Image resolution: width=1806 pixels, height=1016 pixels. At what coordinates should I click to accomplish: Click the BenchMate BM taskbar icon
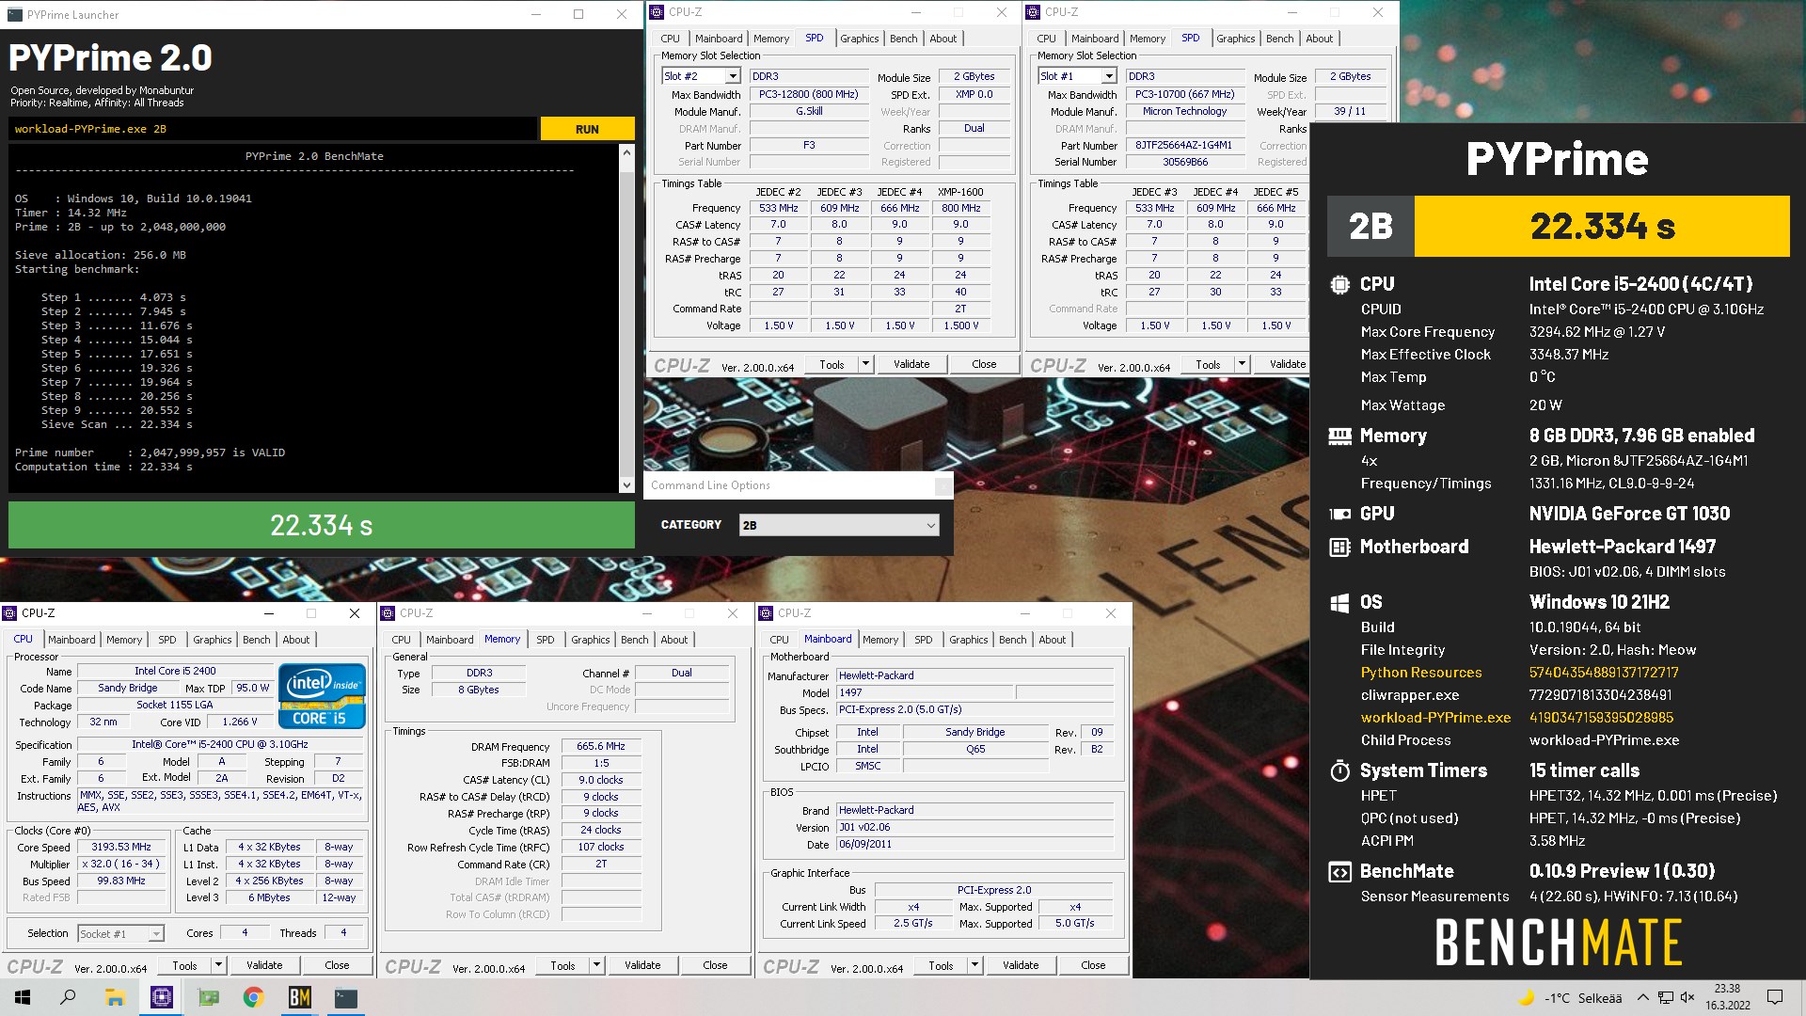(x=299, y=997)
